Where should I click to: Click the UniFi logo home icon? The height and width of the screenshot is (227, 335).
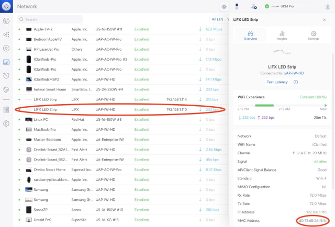tap(6, 6)
